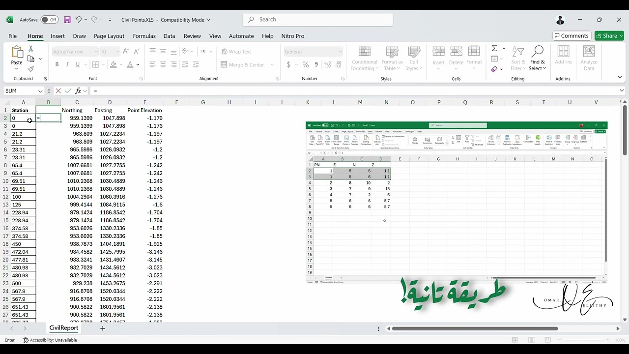Click the new sheet plus icon
Image resolution: width=629 pixels, height=354 pixels.
[103, 328]
